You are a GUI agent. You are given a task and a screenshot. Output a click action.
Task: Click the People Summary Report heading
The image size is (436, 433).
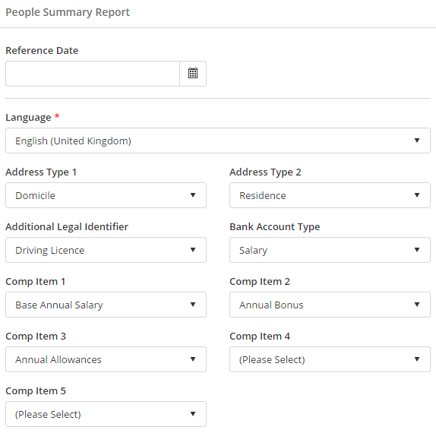(x=68, y=12)
